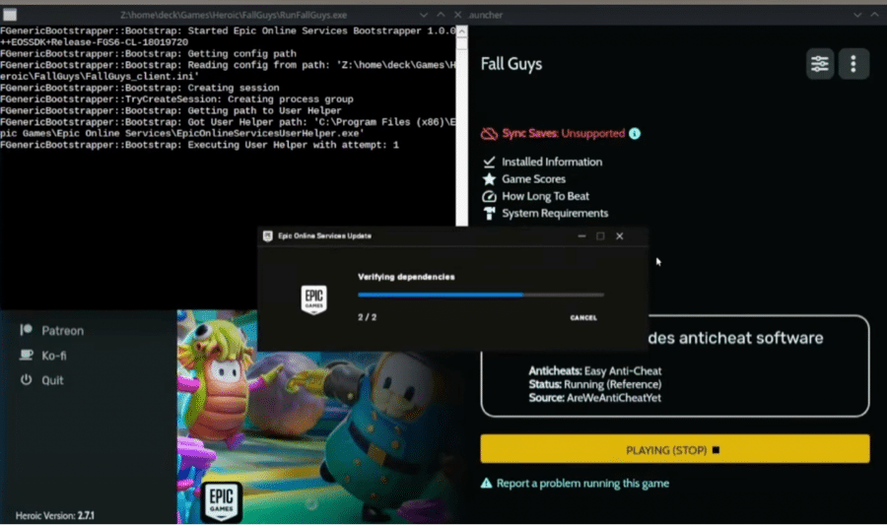Open the Fall Guys settings sliders icon

[x=820, y=64]
